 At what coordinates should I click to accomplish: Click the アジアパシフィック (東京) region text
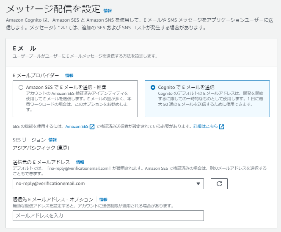[x=41, y=148]
